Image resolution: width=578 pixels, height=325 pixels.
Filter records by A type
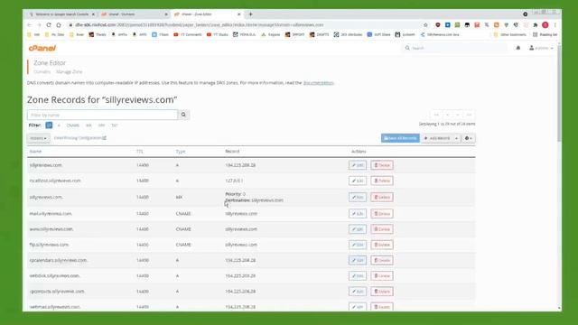(x=59, y=125)
